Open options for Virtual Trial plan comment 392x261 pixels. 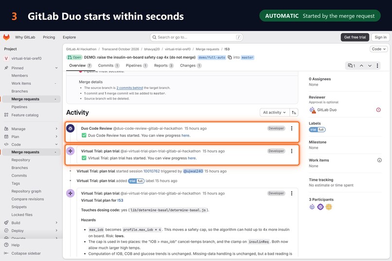pyautogui.click(x=291, y=193)
